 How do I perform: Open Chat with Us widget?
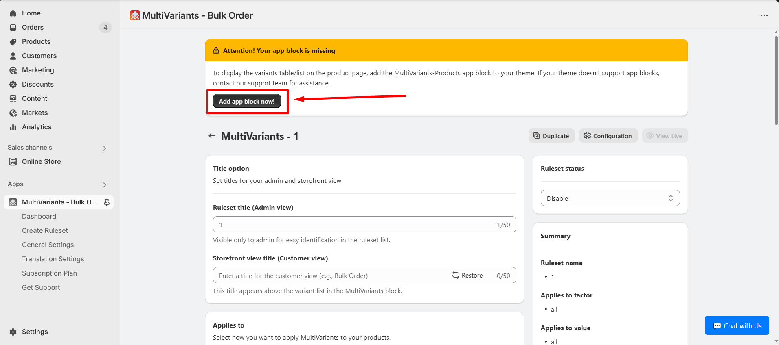[x=737, y=325]
